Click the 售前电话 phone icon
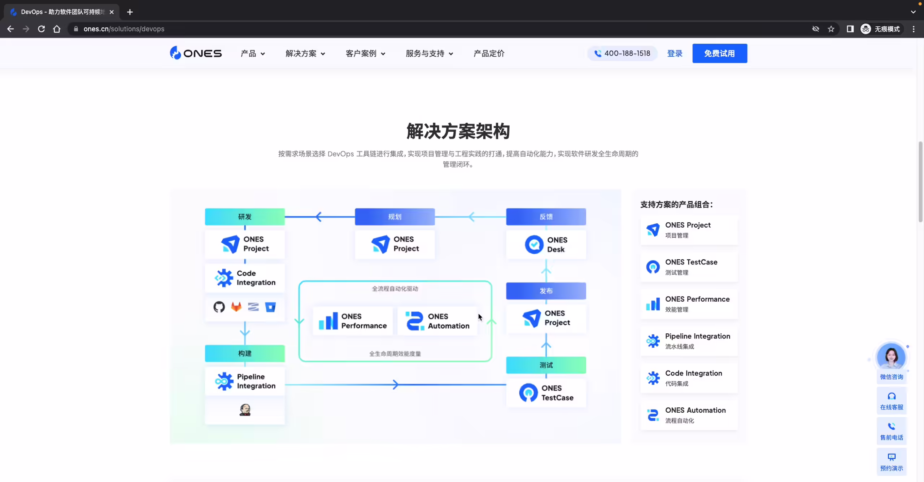The width and height of the screenshot is (924, 482). (892, 426)
